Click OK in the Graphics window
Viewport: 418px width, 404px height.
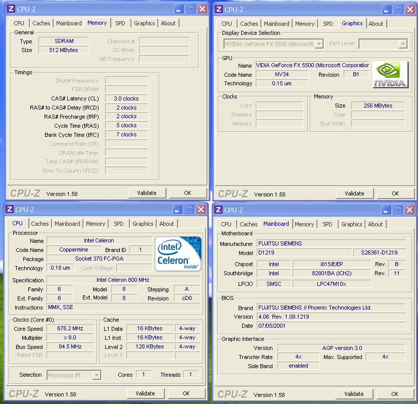pyautogui.click(x=395, y=193)
